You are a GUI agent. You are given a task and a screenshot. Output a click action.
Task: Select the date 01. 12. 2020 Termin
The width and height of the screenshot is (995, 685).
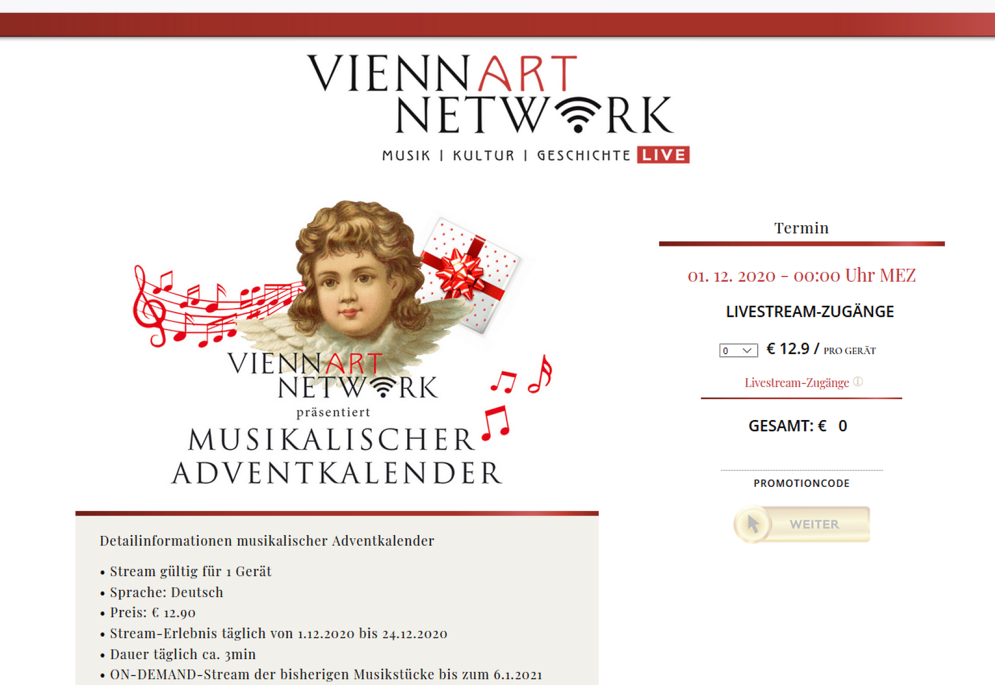(801, 275)
